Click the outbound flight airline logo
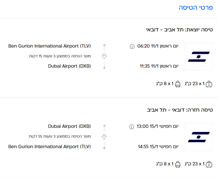The image size is (218, 178). coord(199,57)
